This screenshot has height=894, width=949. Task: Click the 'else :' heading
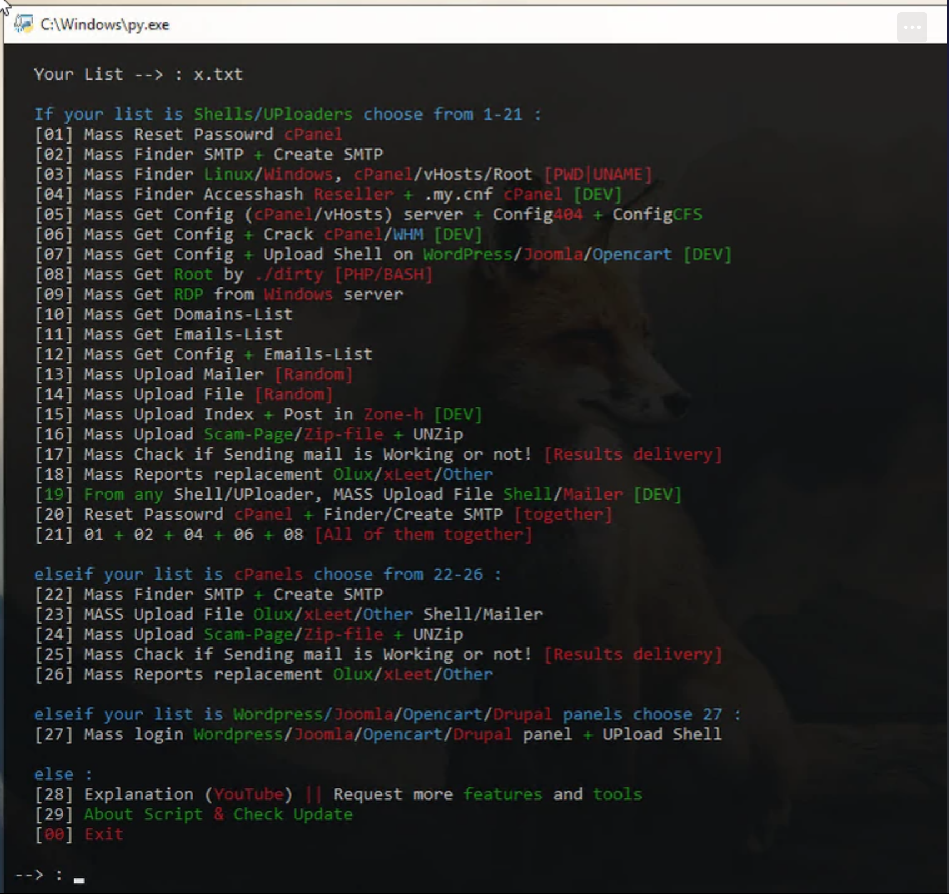point(63,774)
